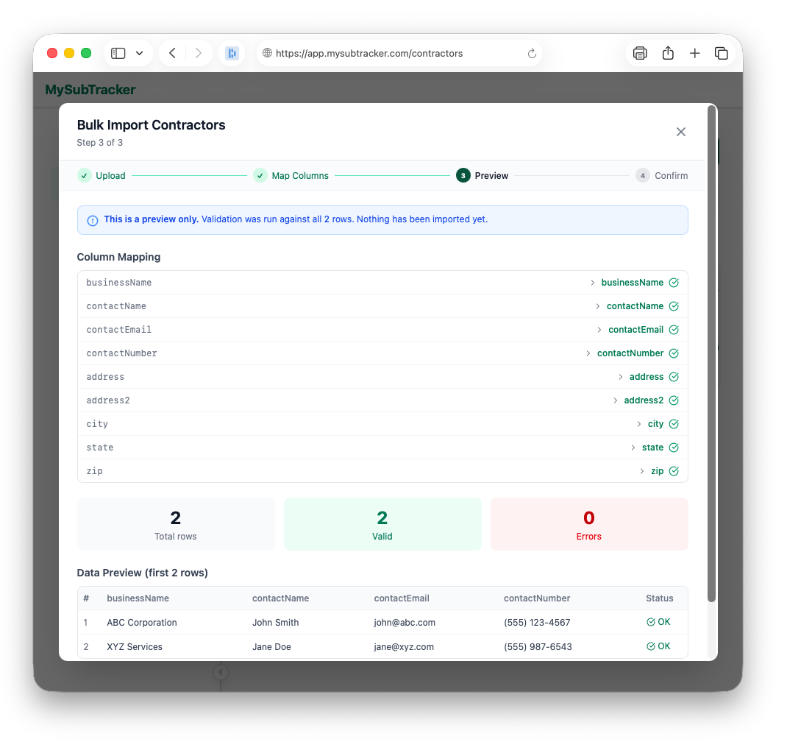Click the contactNumber mapped check icon
The image size is (787, 742).
(674, 353)
